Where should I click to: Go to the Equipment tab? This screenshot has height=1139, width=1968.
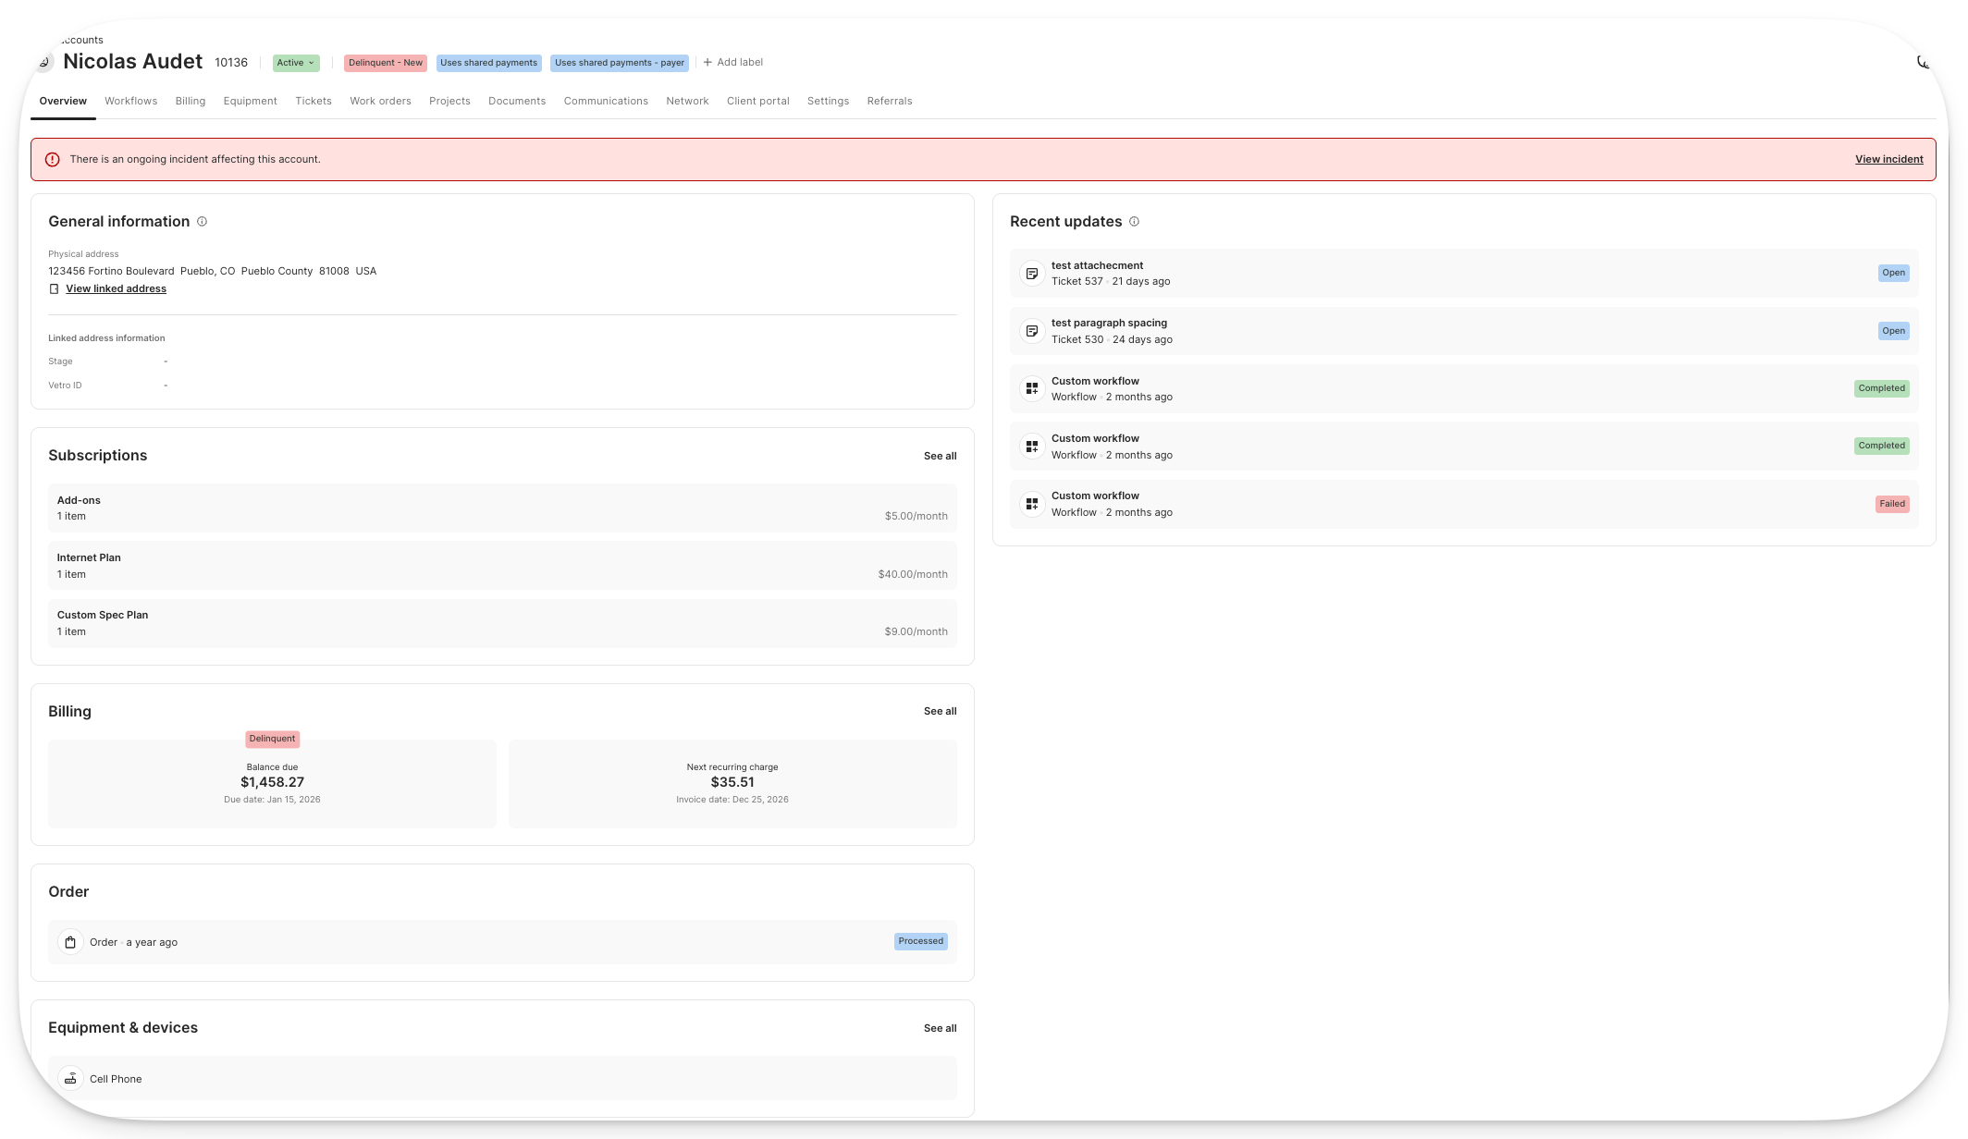pos(250,101)
